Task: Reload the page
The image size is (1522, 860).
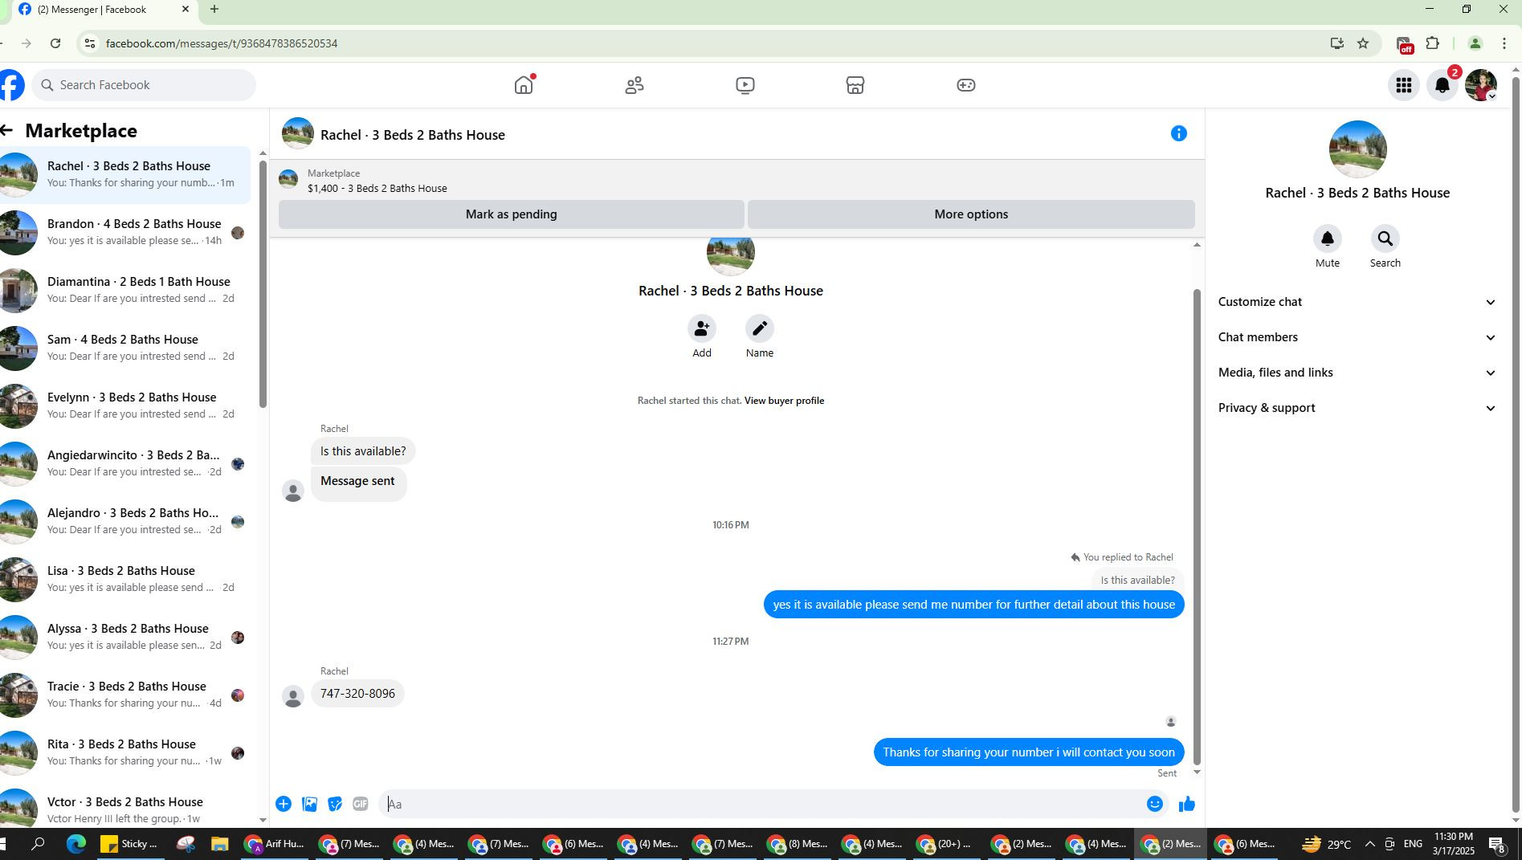Action: [x=55, y=43]
